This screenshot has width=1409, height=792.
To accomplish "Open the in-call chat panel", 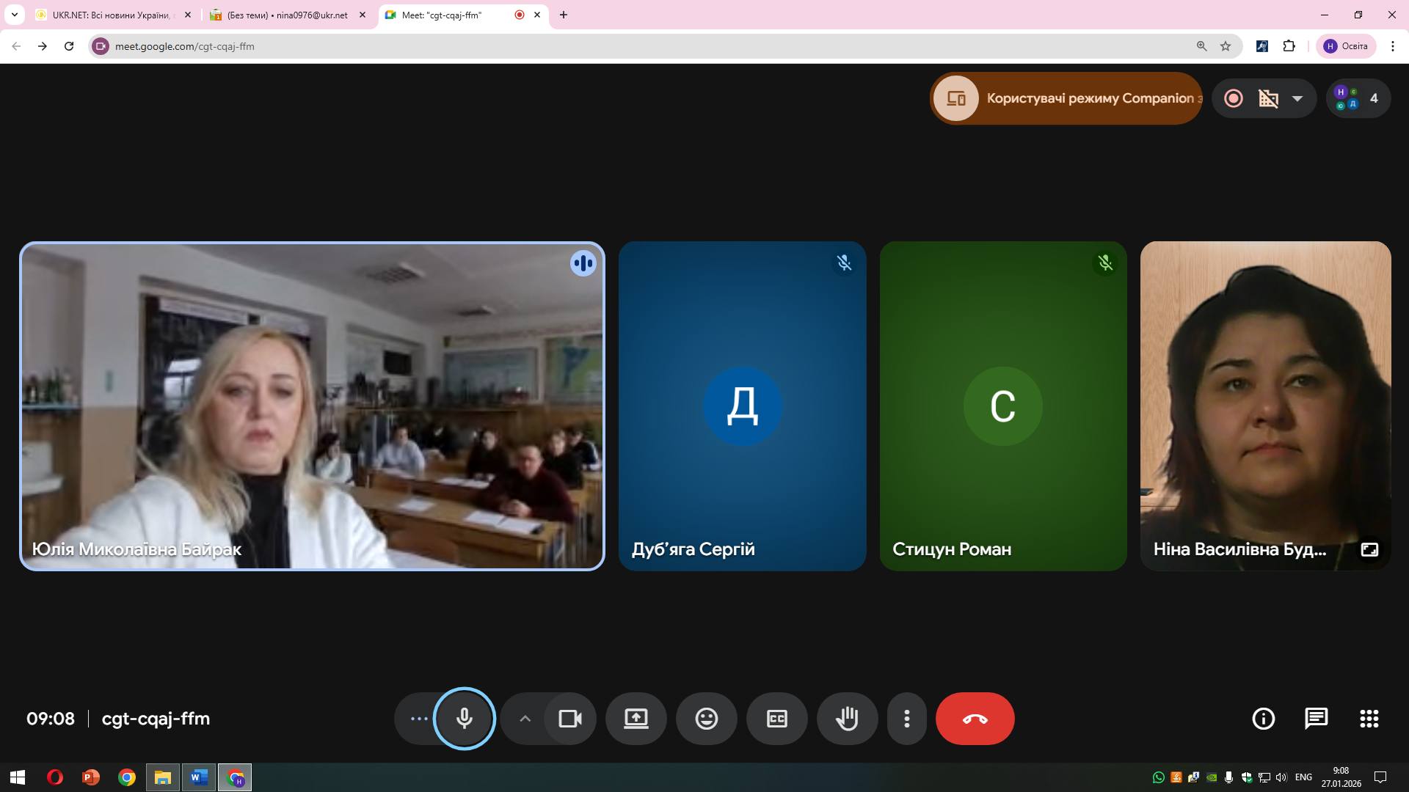I will click(x=1316, y=719).
